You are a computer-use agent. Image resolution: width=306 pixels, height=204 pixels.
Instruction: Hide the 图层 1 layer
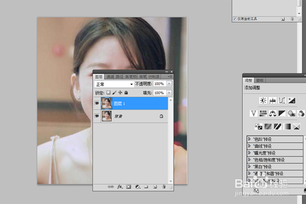pyautogui.click(x=97, y=103)
